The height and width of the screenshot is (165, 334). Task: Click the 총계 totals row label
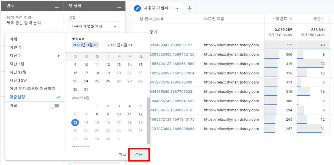pos(154,32)
